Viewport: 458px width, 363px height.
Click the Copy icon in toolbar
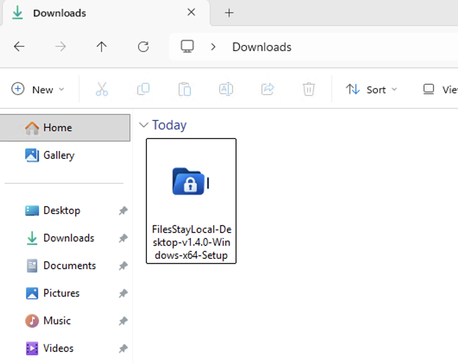144,89
